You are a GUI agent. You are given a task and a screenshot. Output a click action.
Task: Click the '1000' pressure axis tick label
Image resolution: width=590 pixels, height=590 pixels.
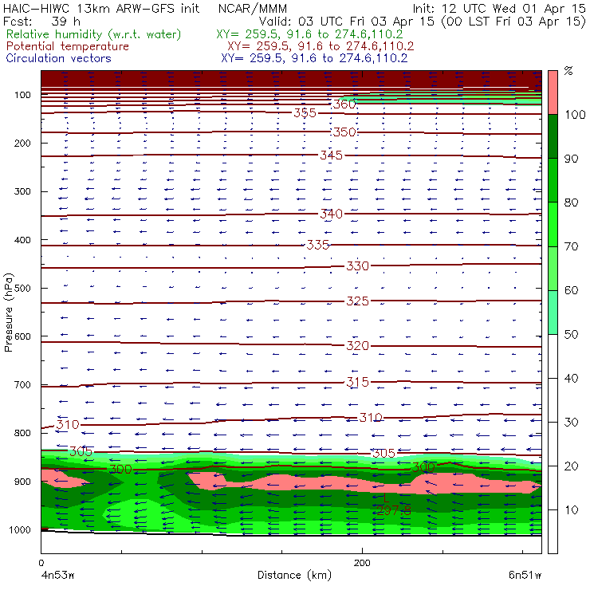coord(20,529)
